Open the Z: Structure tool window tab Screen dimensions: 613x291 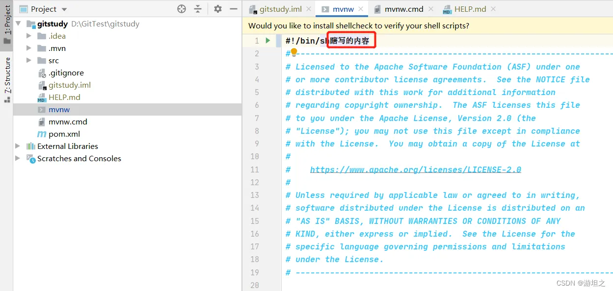tap(7, 79)
